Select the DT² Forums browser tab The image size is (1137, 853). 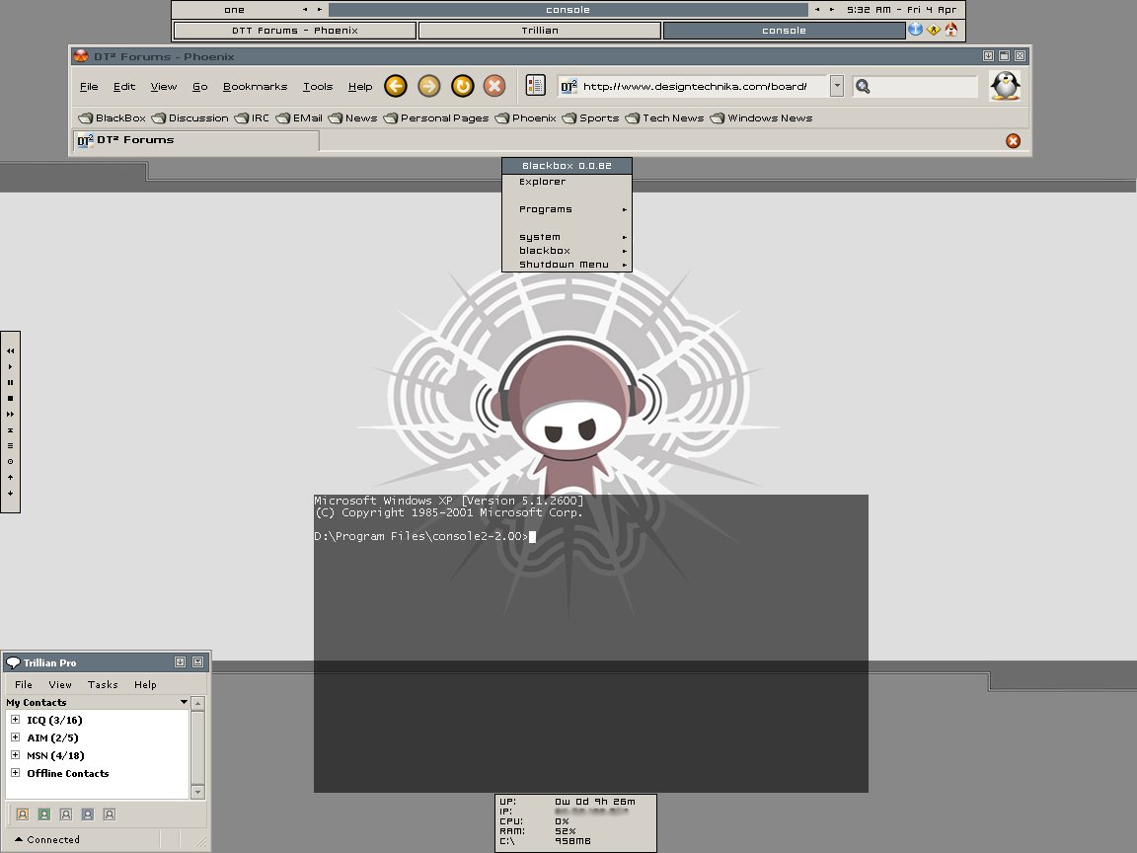coord(195,140)
